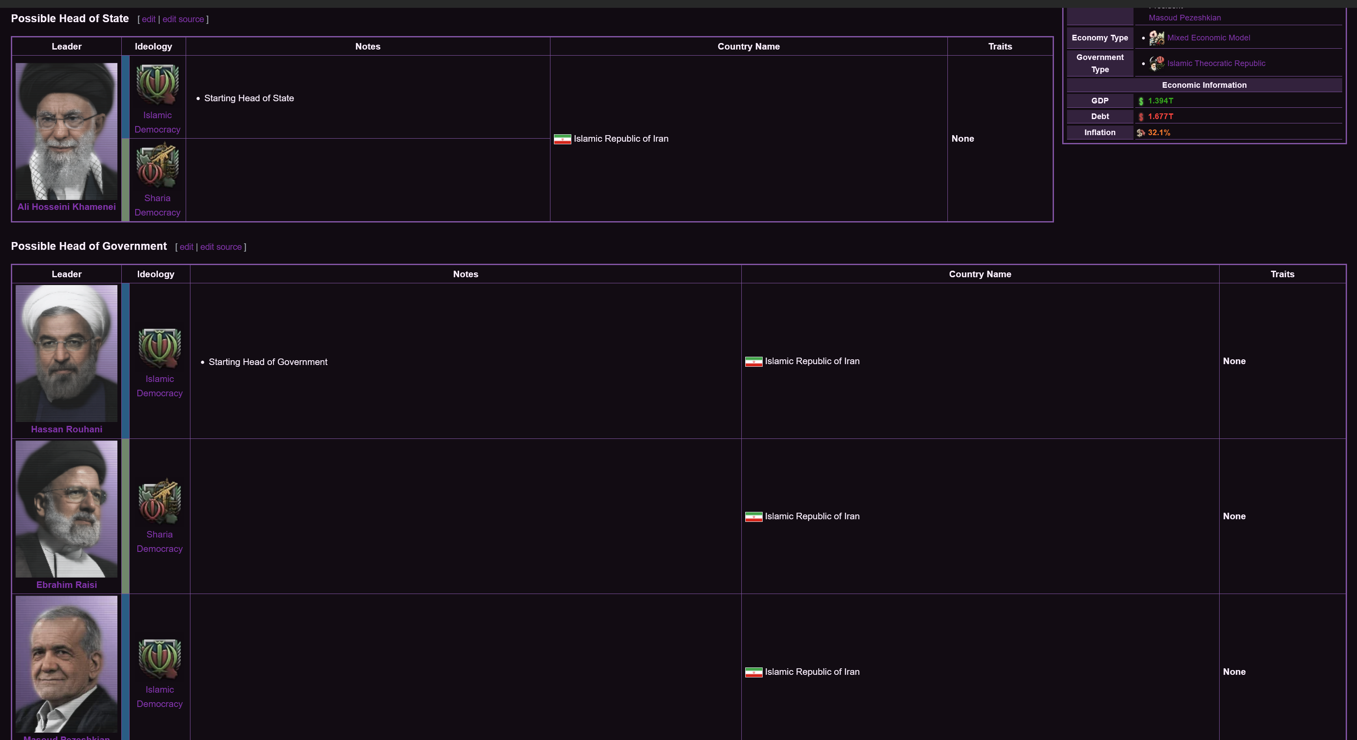Edit source of Possible Head of Government
This screenshot has width=1357, height=740.
(221, 247)
